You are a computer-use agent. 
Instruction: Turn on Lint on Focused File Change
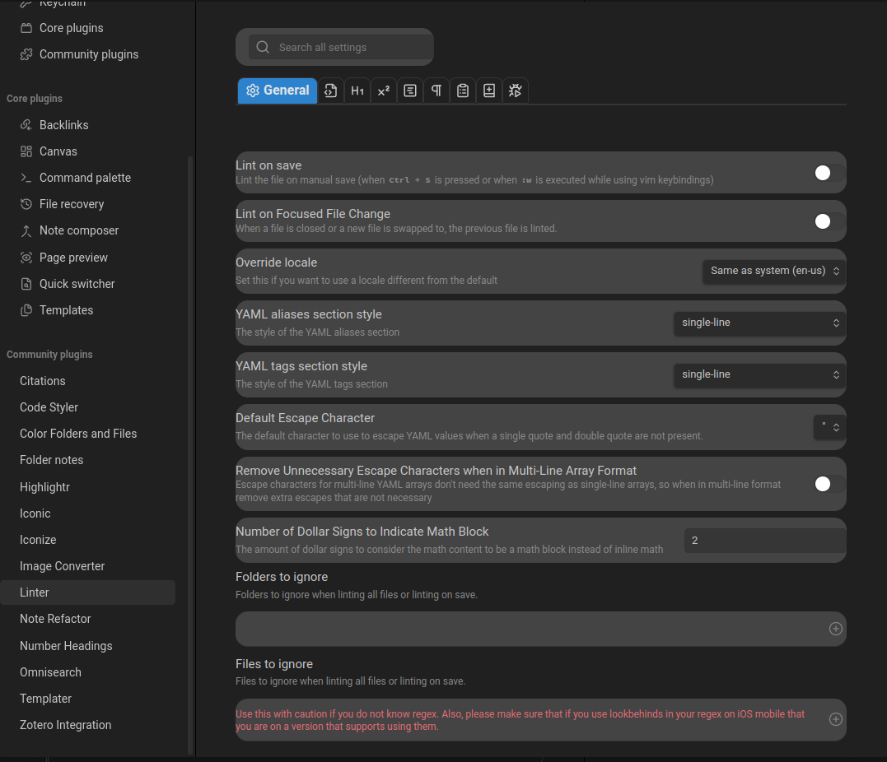[x=828, y=221]
